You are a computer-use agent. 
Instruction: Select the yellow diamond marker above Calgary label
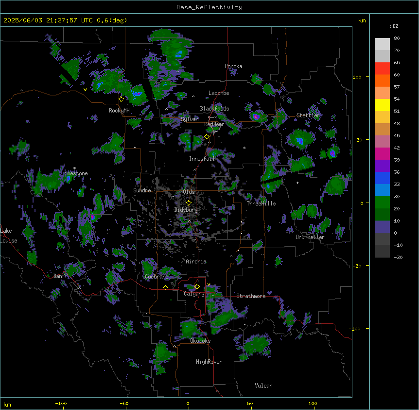coord(197,287)
